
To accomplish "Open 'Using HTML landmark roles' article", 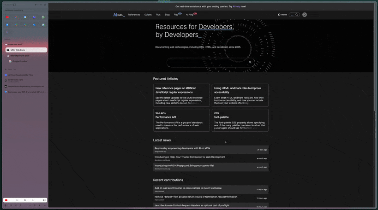I will click(240, 95).
